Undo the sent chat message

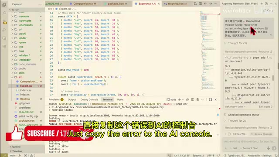tap(271, 35)
